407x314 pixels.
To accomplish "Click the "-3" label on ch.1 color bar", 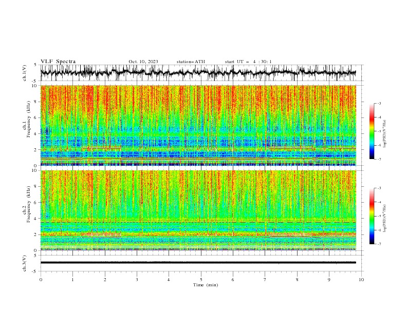I will 379,103.
